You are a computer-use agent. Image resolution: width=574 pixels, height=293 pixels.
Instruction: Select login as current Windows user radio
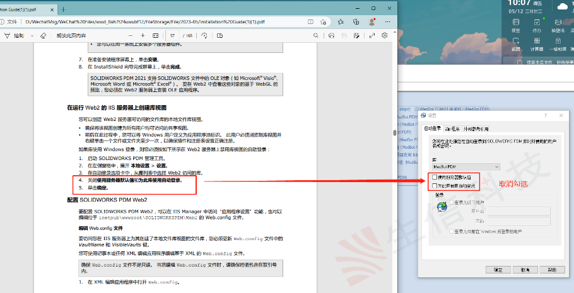pyautogui.click(x=452, y=231)
